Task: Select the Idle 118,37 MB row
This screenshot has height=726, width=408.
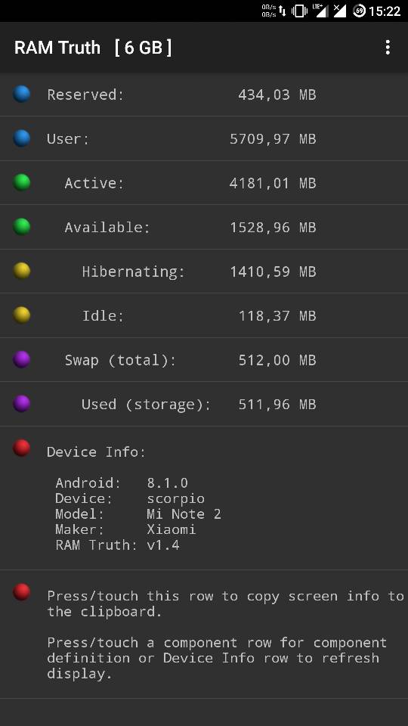Action: 204,315
